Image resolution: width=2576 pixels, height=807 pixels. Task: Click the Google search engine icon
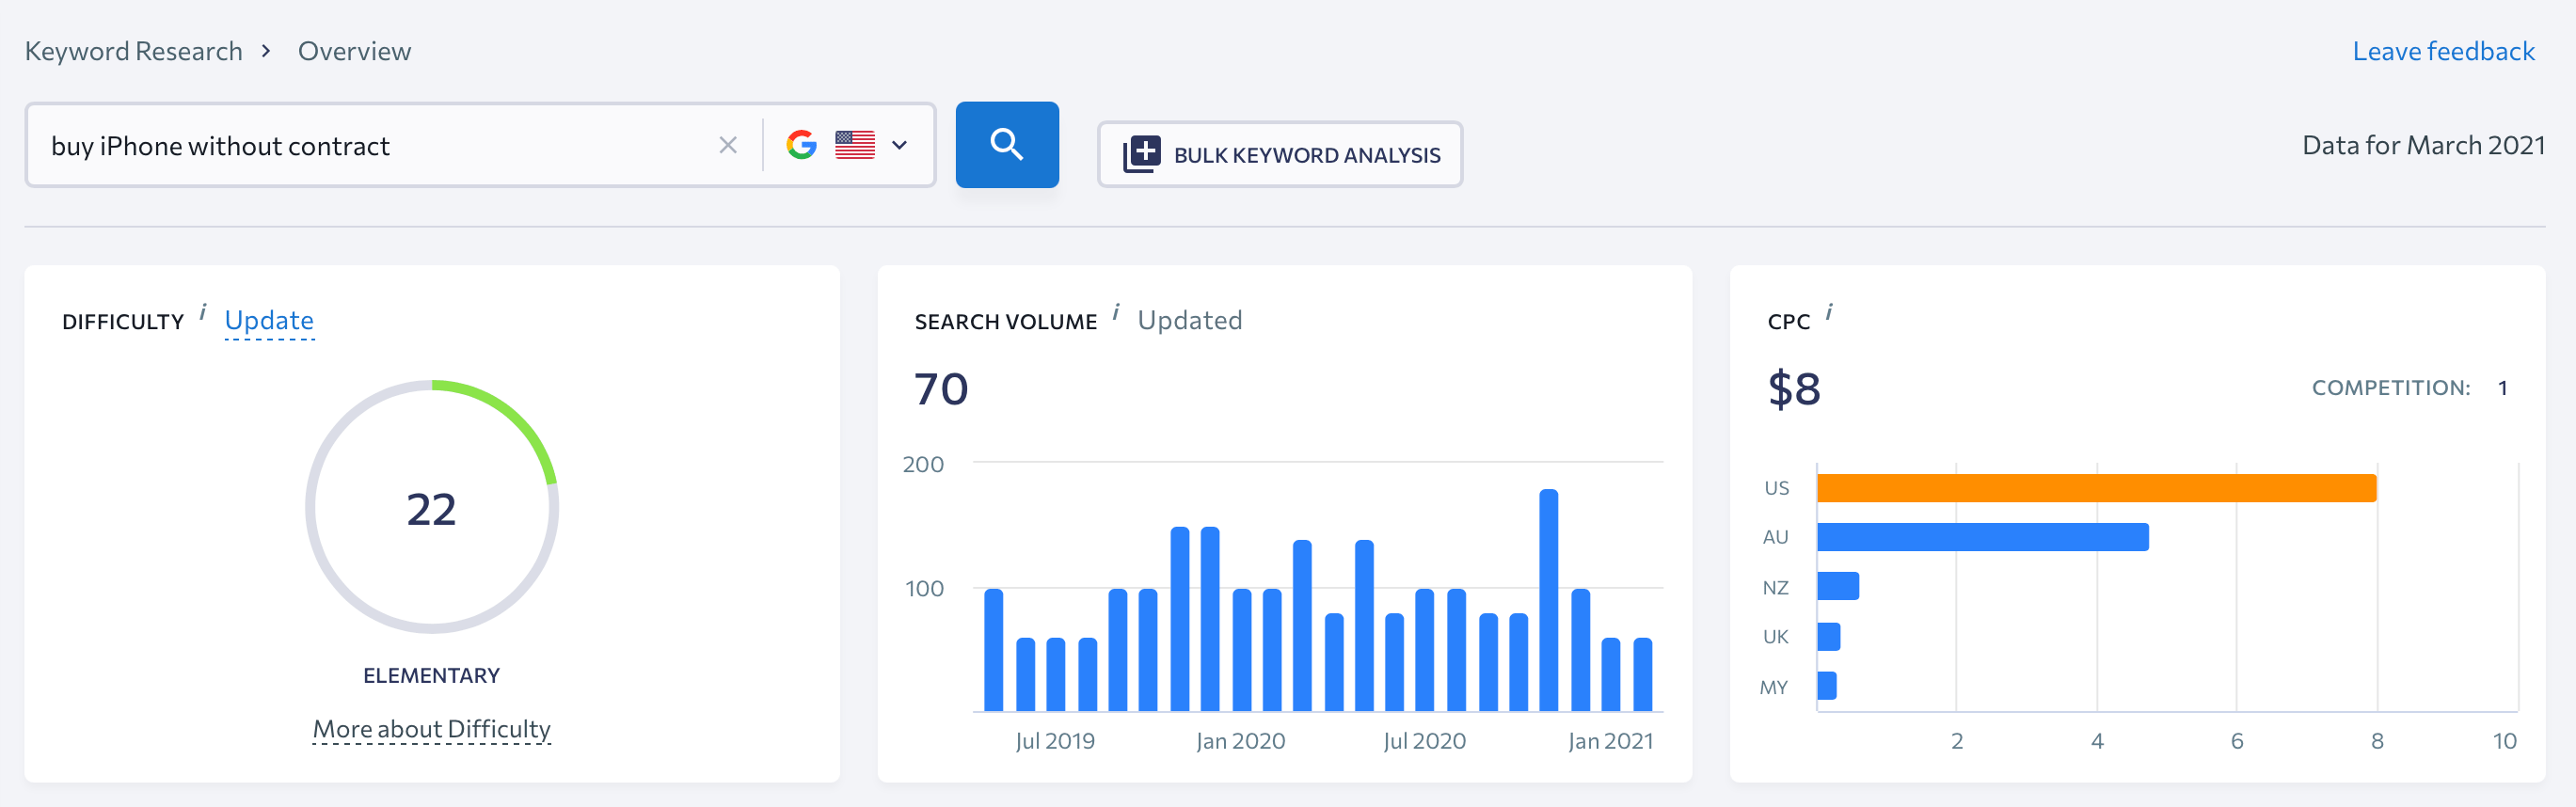pyautogui.click(x=801, y=145)
